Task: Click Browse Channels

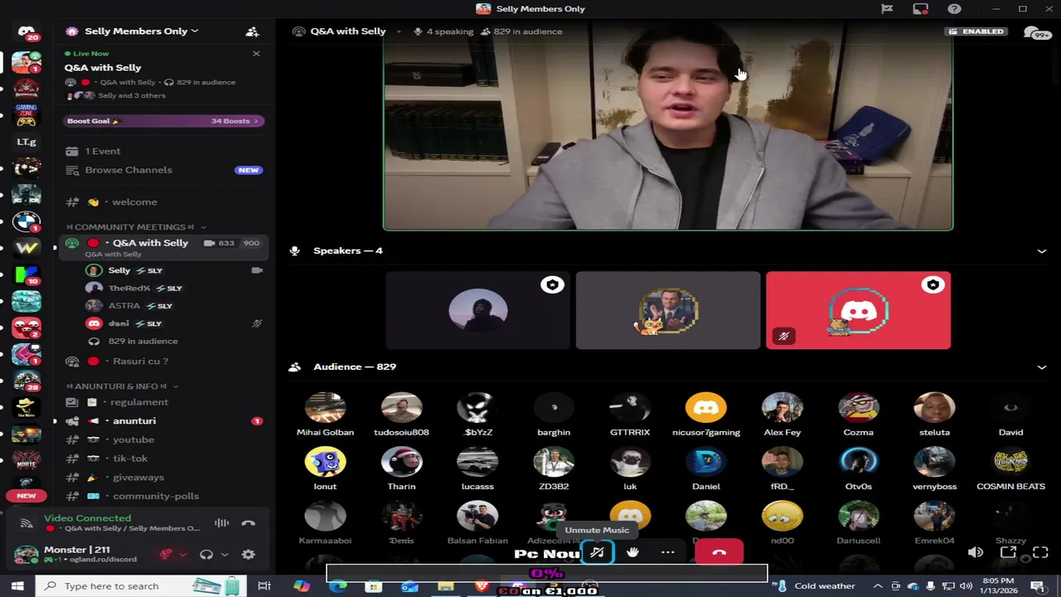Action: click(x=163, y=170)
